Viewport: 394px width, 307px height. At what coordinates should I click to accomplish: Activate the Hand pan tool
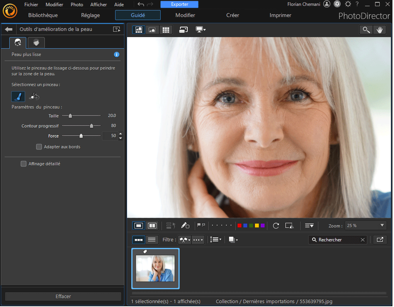[x=380, y=29]
